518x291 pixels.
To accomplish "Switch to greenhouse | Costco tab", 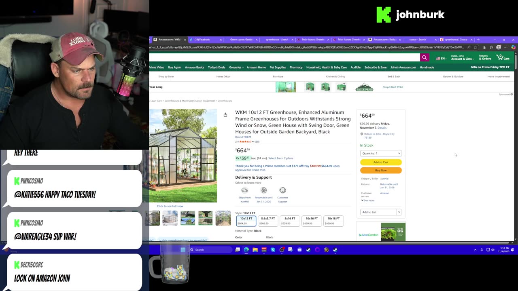I will point(456,40).
